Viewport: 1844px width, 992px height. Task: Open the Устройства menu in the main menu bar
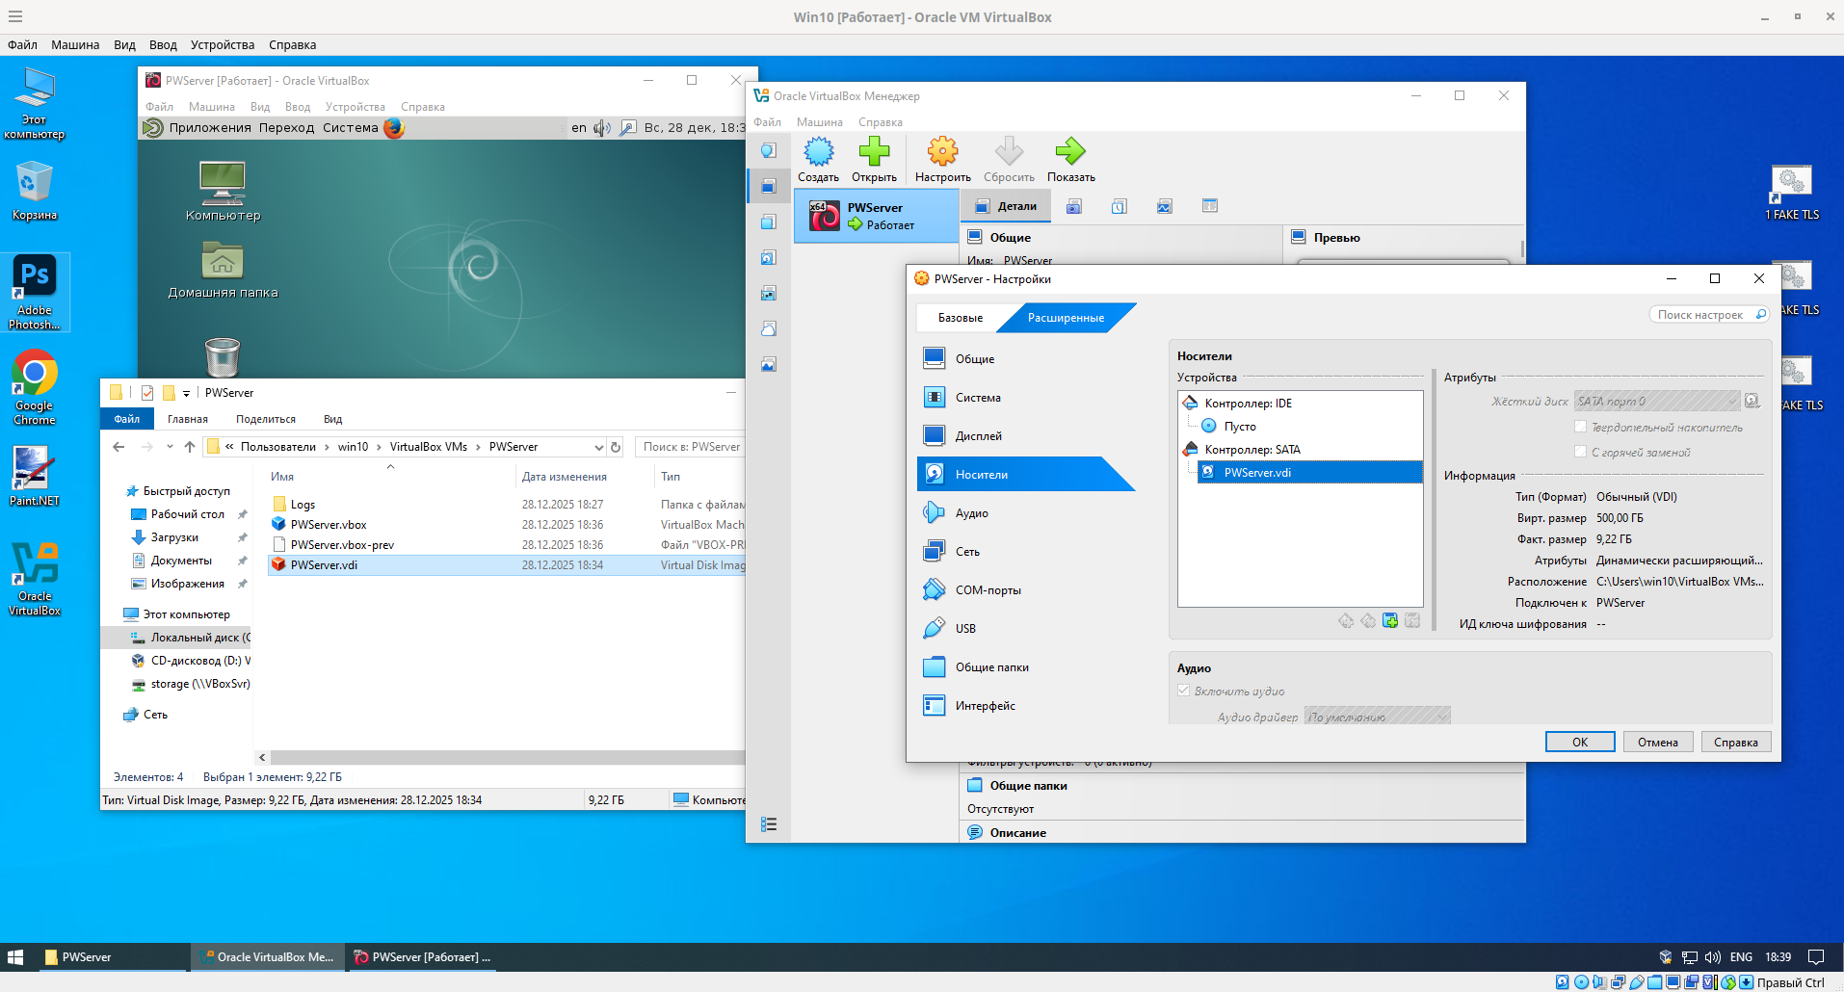[223, 45]
